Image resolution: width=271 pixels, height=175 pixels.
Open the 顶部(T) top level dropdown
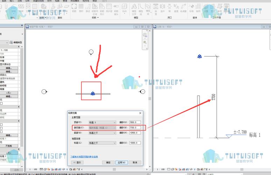(102, 122)
